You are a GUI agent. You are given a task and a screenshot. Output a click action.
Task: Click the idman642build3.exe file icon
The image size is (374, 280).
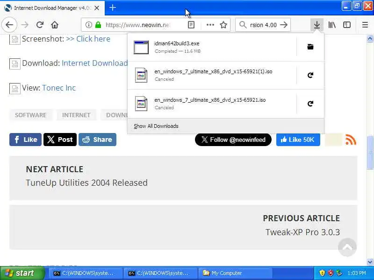tap(141, 47)
